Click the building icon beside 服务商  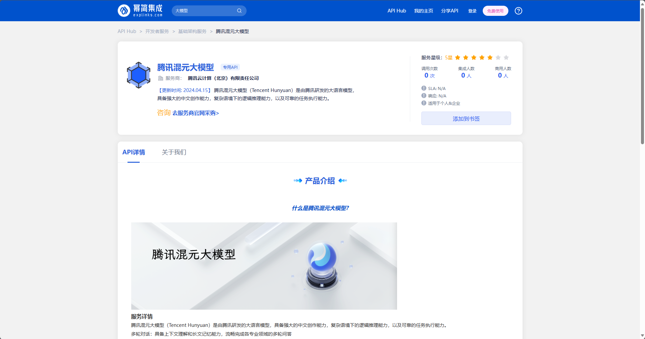tap(161, 78)
